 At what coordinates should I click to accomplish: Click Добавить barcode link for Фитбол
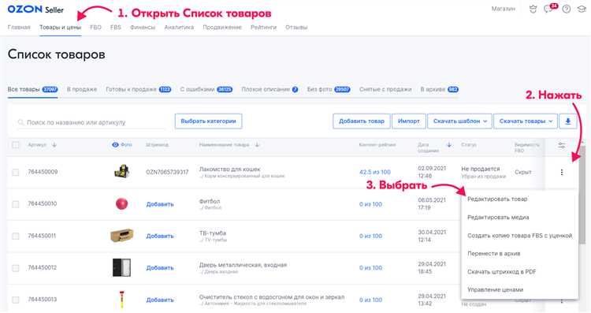(160, 204)
